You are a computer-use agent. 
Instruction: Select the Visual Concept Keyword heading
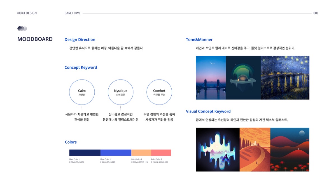(x=208, y=111)
